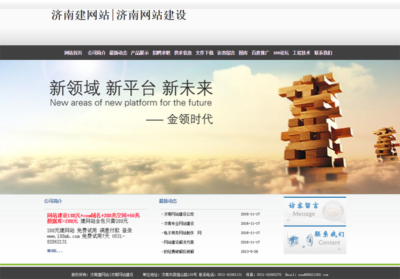The image size is (400, 279).
Task: Open 访客留言 in the navigation bar
Action: coord(226,53)
